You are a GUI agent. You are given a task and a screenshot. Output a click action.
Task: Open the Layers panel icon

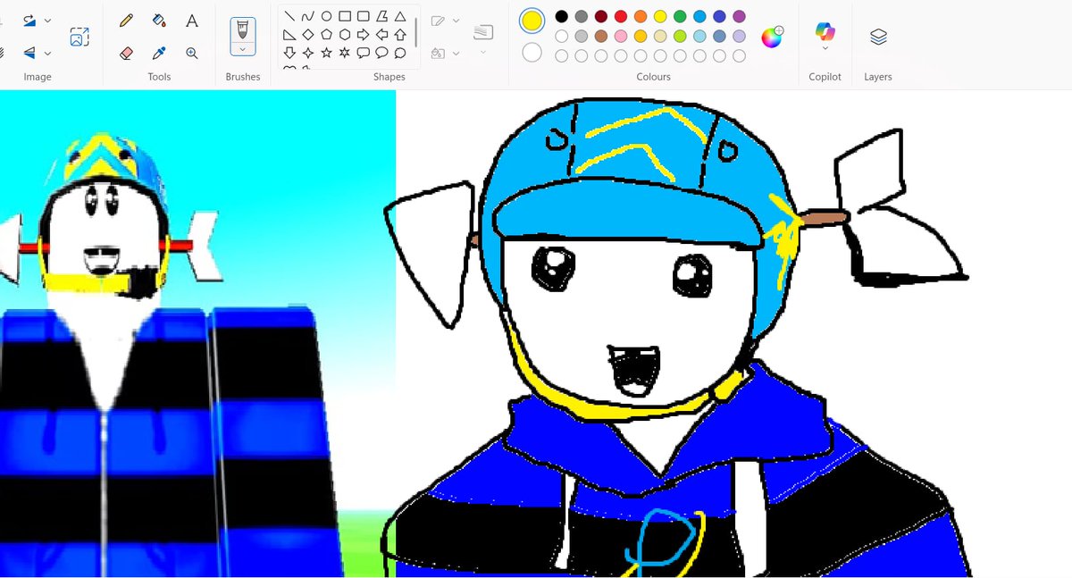[x=878, y=37]
